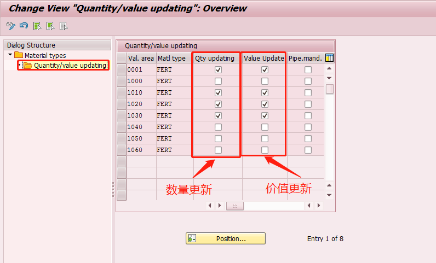Click the Pipe.mand. column header
Screen dimensions: 436x263
pos(305,59)
